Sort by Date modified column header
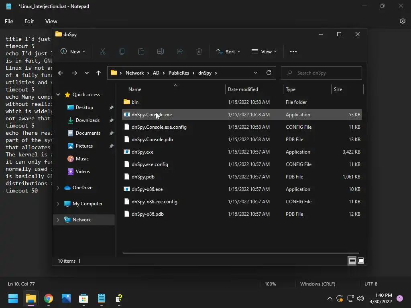This screenshot has width=411, height=308. [254, 89]
